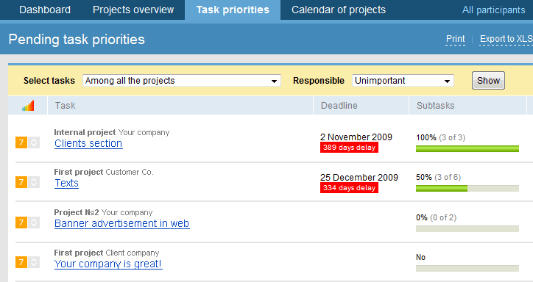Go to Calendar of projects tab
This screenshot has height=282, width=533.
(x=339, y=10)
